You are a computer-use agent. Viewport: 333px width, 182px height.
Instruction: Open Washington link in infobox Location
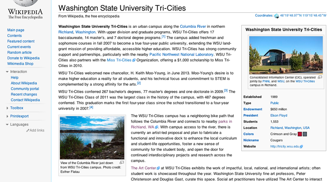coord(293,128)
